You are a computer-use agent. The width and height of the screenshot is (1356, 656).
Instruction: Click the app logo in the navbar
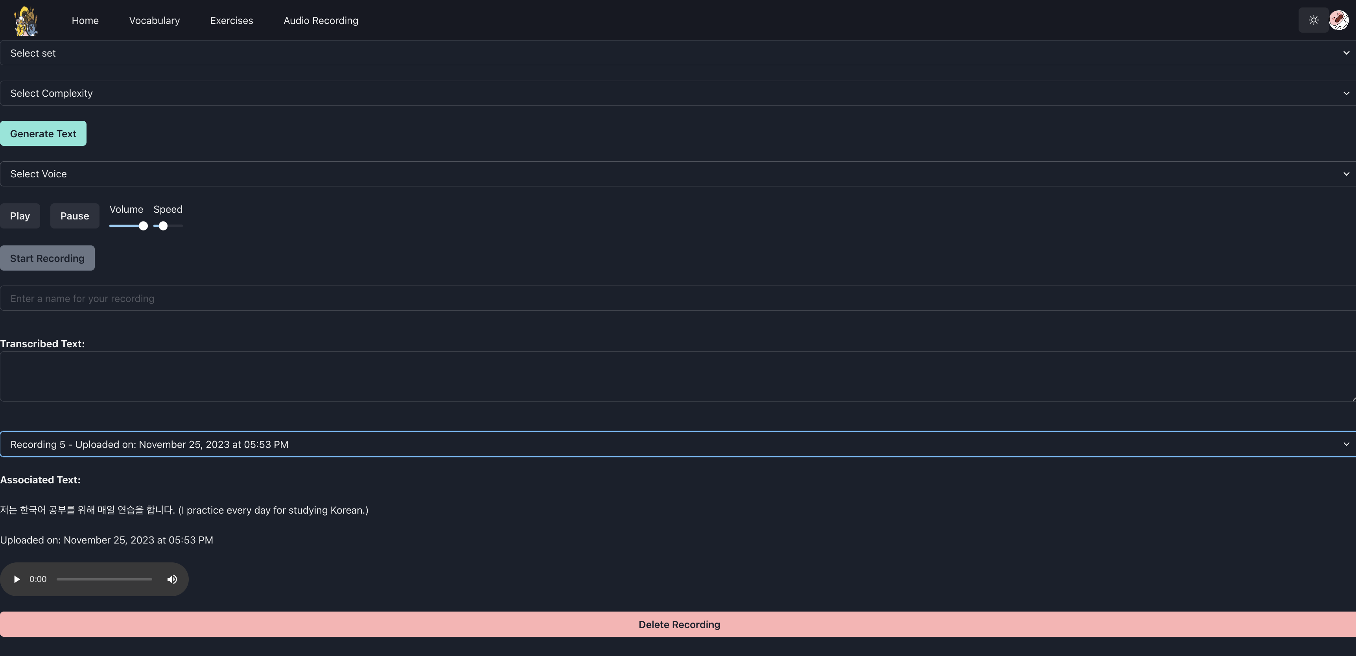click(26, 20)
